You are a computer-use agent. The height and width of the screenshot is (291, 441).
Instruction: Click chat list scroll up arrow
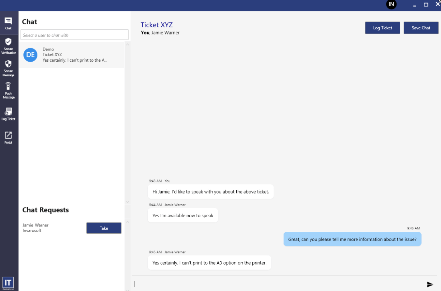tap(127, 44)
